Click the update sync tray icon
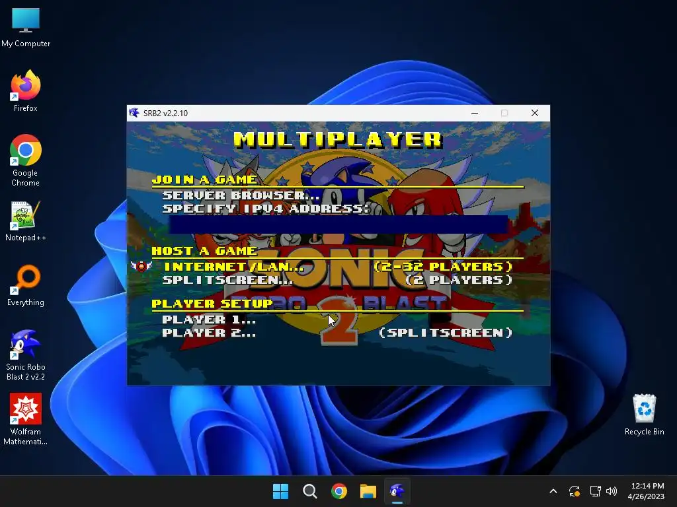The image size is (677, 507). [x=575, y=491]
